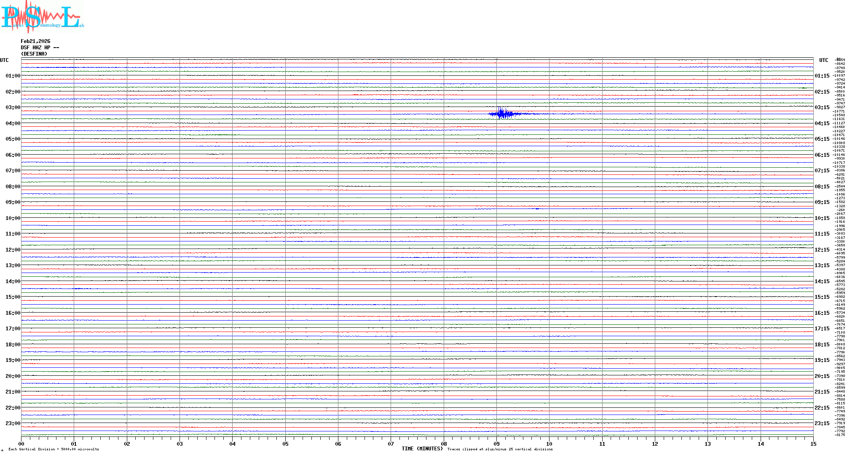Click the 20:15 label on right side

(x=822, y=376)
